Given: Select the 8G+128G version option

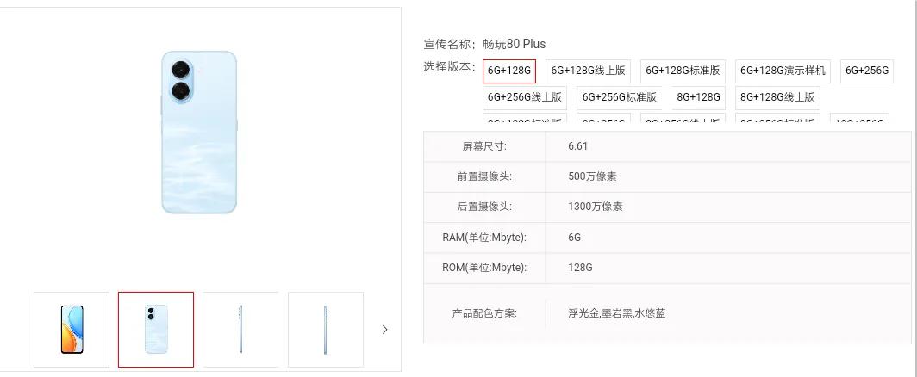Looking at the screenshot, I should coord(698,97).
